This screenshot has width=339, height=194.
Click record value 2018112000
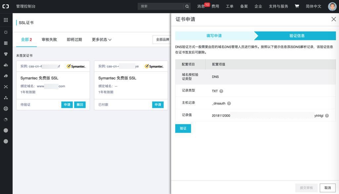click(x=221, y=116)
